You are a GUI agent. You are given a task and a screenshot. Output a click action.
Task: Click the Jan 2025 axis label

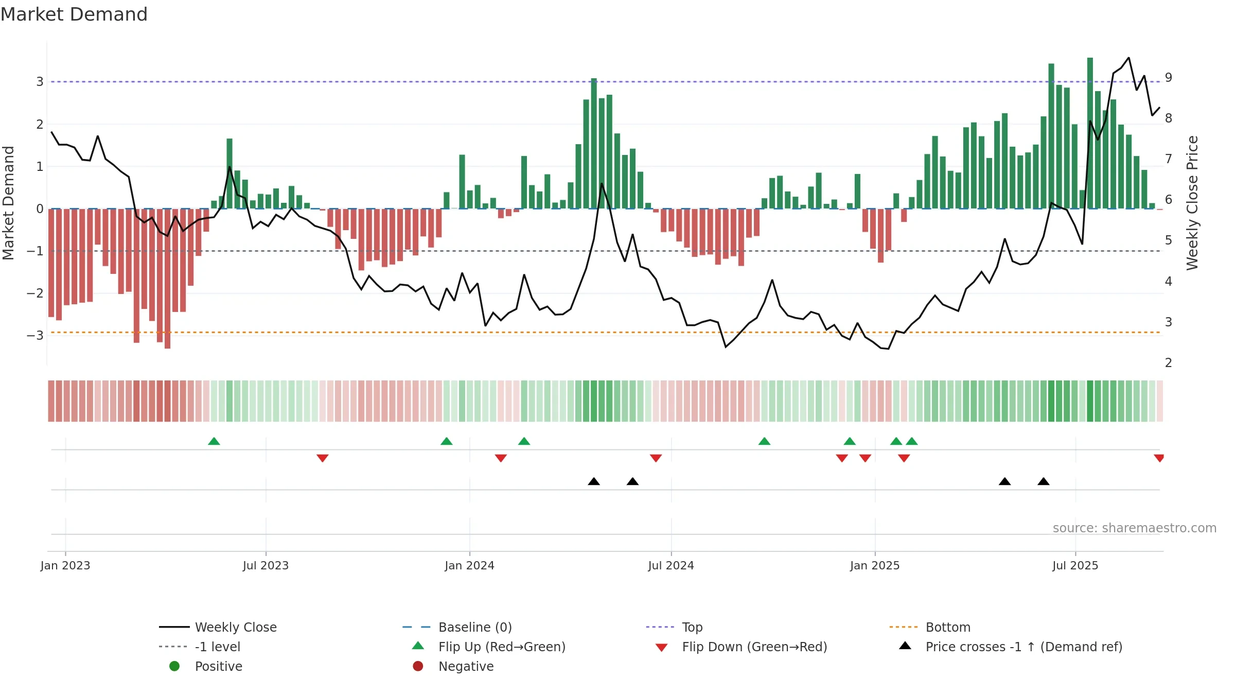point(875,565)
